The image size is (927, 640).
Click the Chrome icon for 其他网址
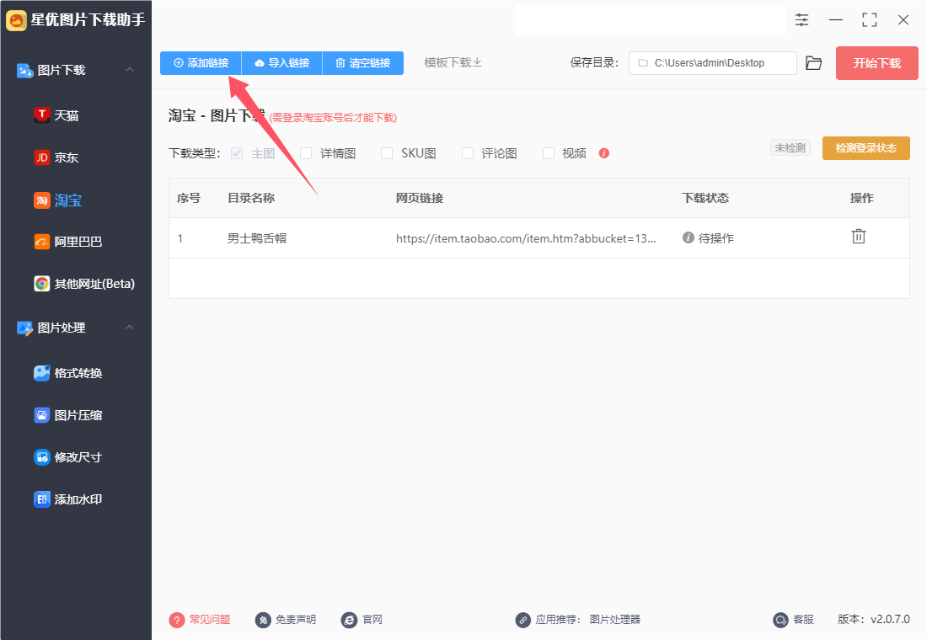tap(41, 284)
